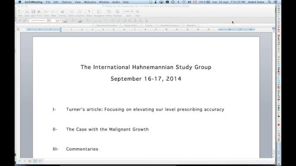The width and height of the screenshot is (296, 166).
Task: Open the Apple menu
Action: (19, 2)
